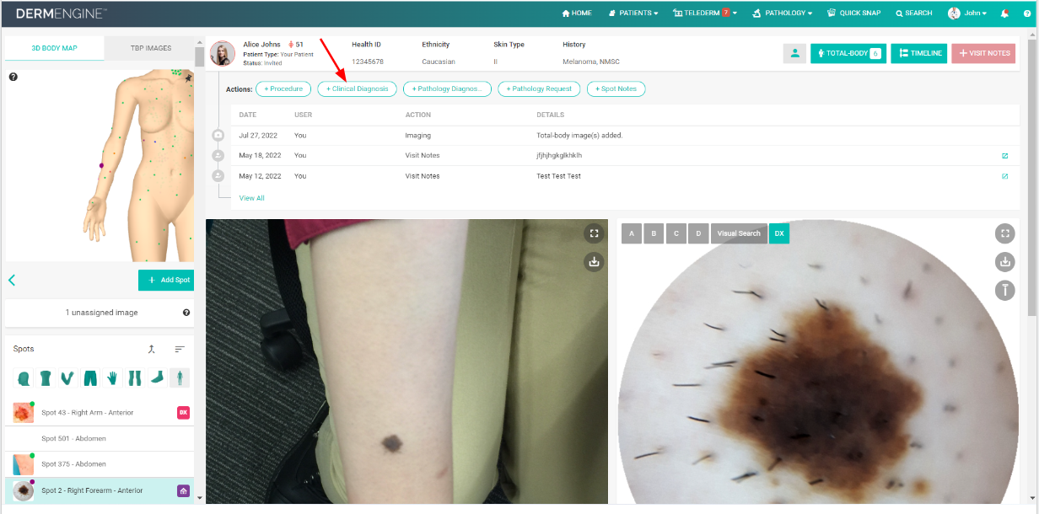The width and height of the screenshot is (1039, 514).
Task: Click the View All history link
Action: pos(252,198)
